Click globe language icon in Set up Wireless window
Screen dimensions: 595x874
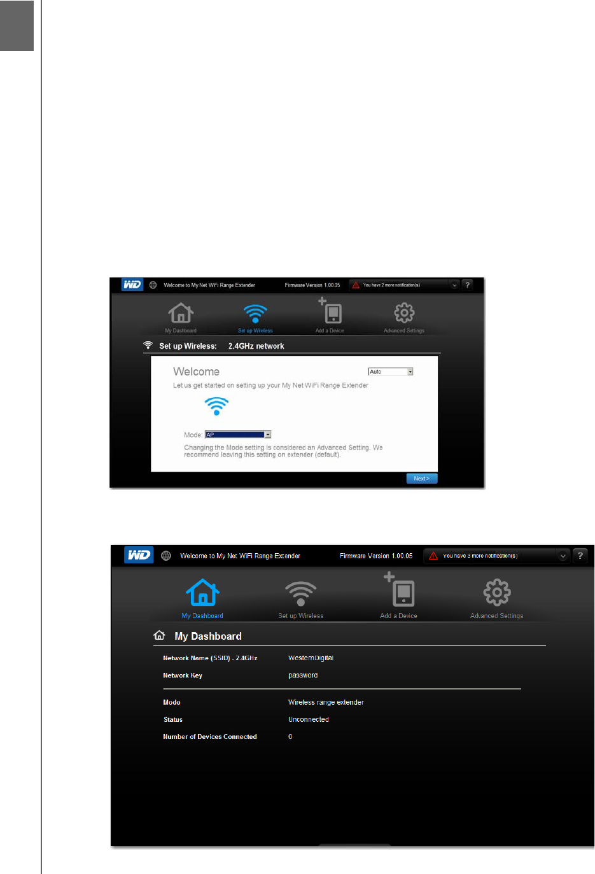153,285
